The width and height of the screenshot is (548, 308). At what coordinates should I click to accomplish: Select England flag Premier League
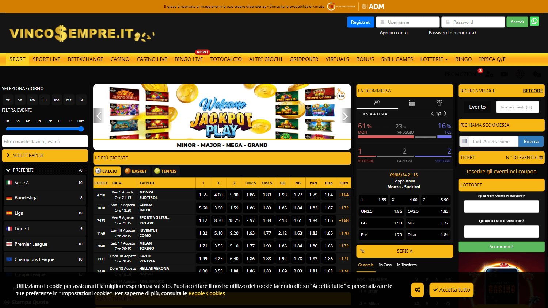click(45, 244)
